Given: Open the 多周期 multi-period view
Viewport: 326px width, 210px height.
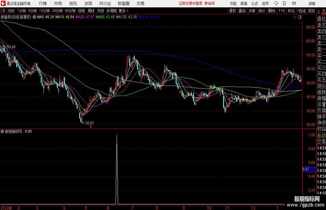Looking at the screenshot, I should pyautogui.click(x=111, y=11).
